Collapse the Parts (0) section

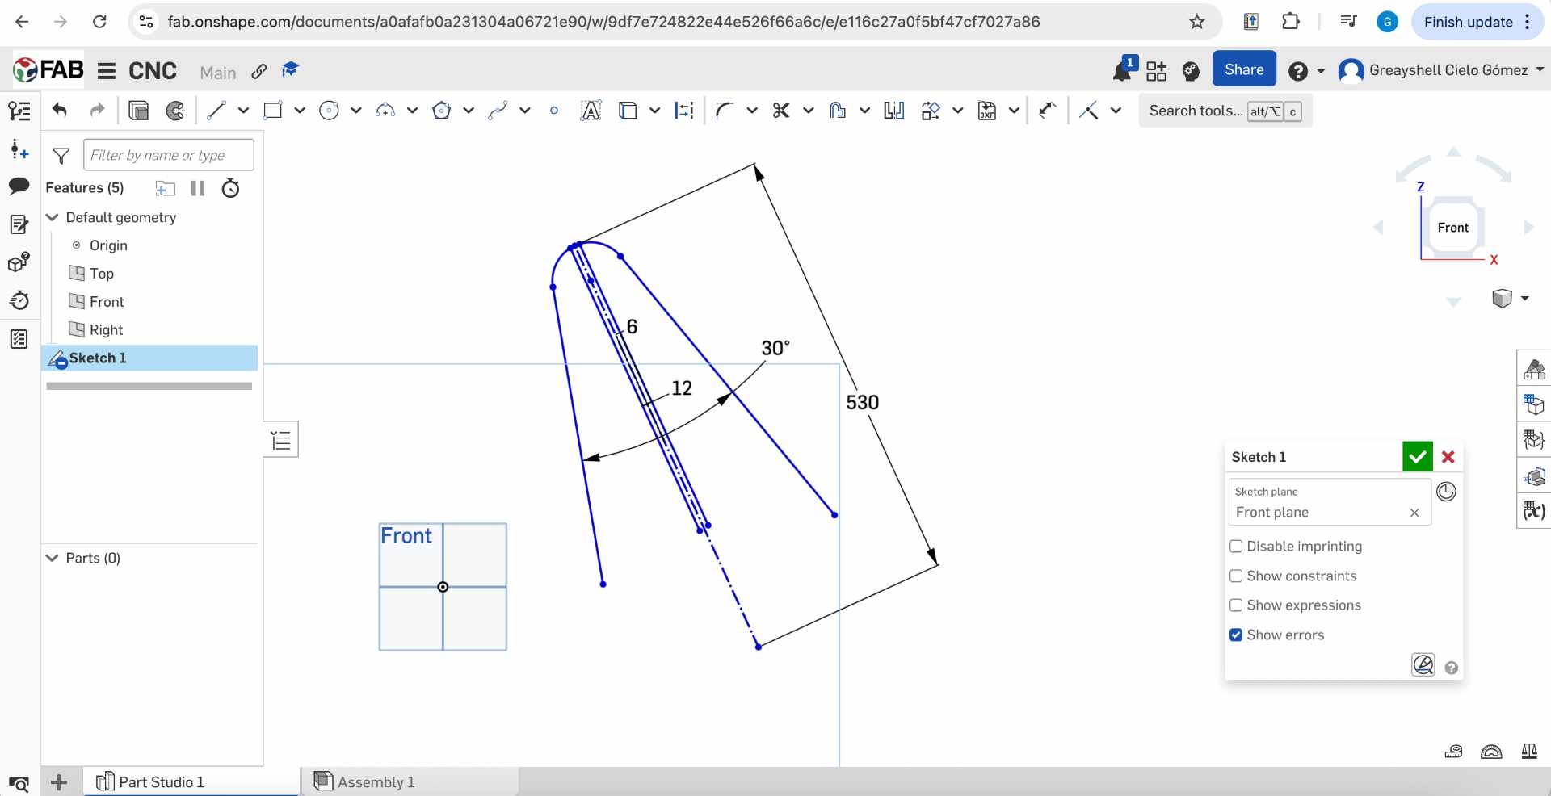coord(53,558)
